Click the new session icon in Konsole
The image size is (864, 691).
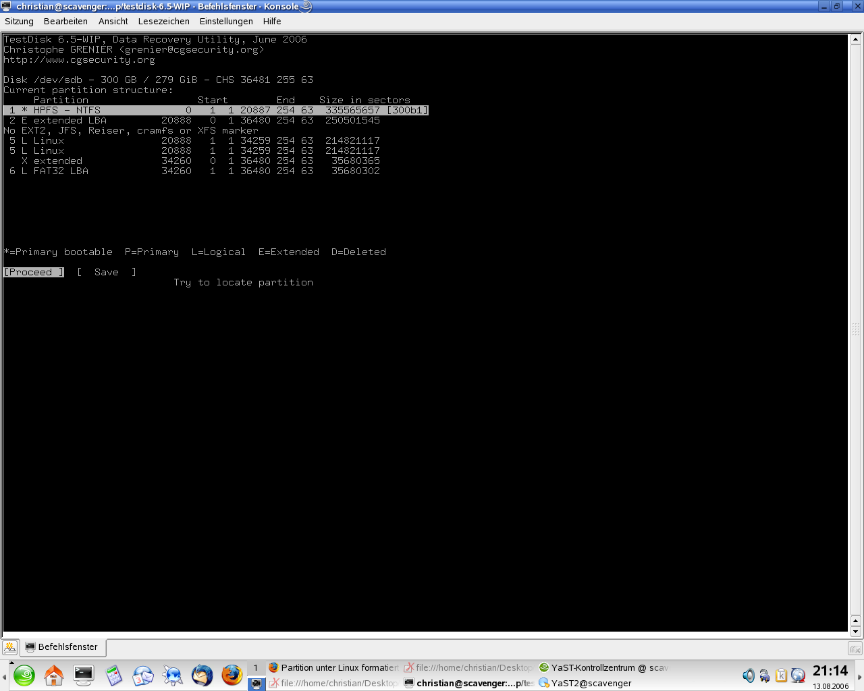point(10,647)
